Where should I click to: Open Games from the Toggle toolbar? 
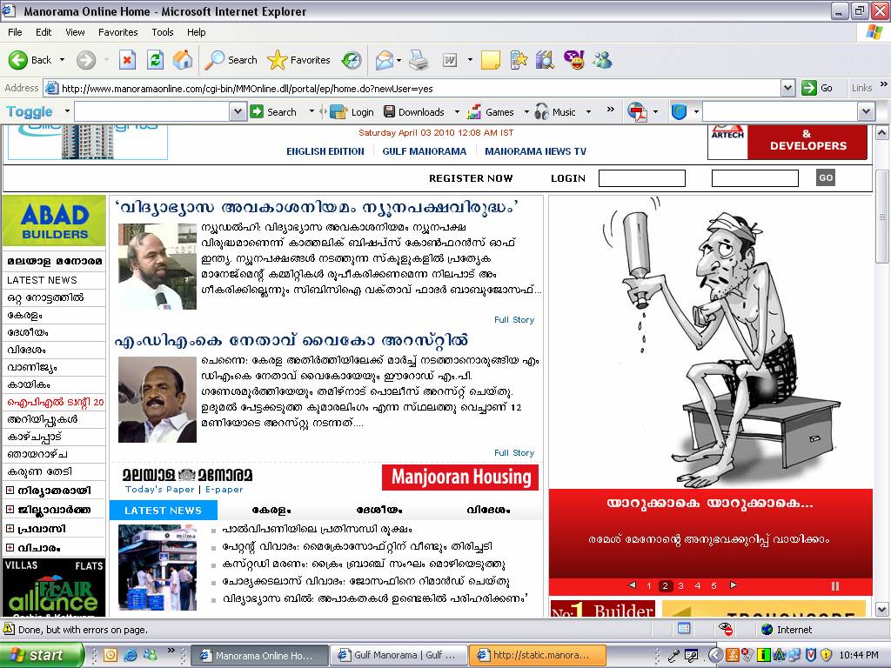coord(499,112)
